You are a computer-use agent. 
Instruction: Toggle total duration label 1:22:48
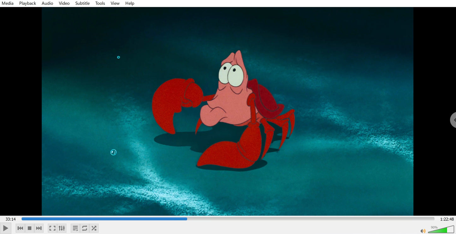point(447,219)
